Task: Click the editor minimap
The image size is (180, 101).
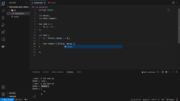Action: point(169,10)
